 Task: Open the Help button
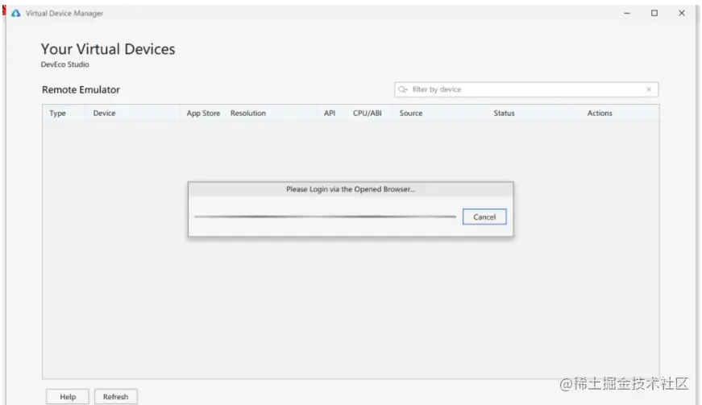point(68,396)
